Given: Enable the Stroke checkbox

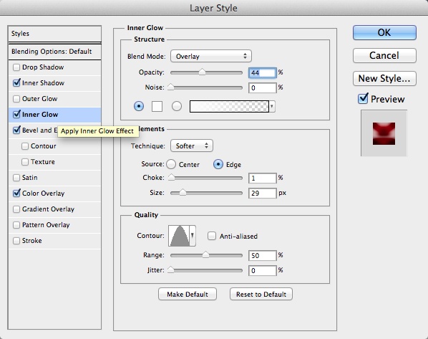Looking at the screenshot, I should [16, 241].
